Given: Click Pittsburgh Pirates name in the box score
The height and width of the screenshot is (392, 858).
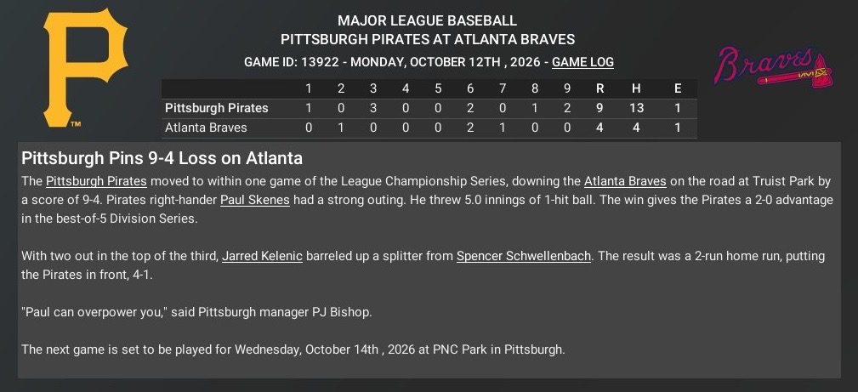Looking at the screenshot, I should pyautogui.click(x=216, y=108).
